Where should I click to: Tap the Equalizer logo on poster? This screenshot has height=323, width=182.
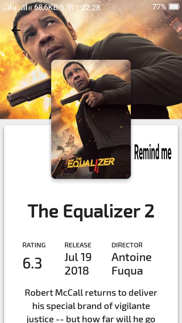(91, 163)
